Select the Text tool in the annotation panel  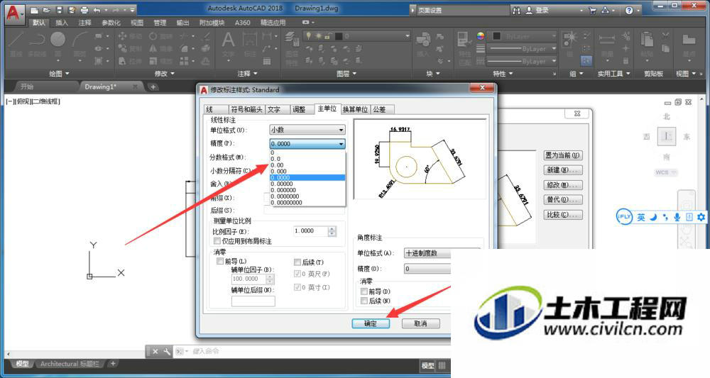[x=228, y=44]
